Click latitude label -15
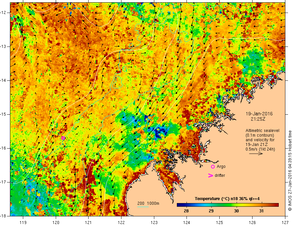 4,114
